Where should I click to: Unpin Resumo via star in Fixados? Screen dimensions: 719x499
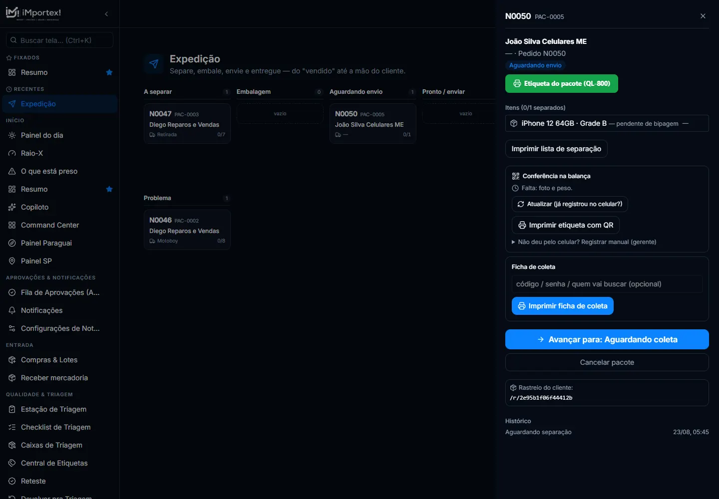pyautogui.click(x=109, y=72)
